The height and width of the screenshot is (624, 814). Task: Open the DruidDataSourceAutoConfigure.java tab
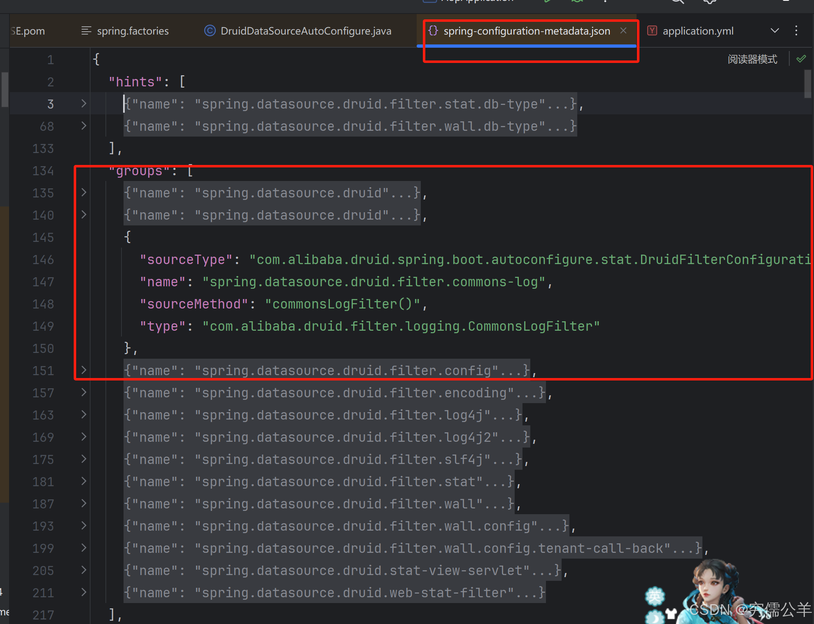306,31
